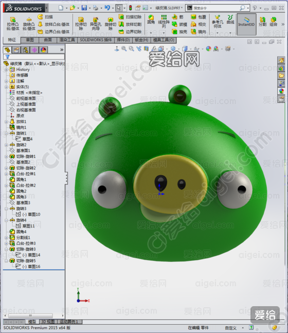
Task: Select the 拉伸切除 extruded cut tool
Action: click(x=81, y=24)
